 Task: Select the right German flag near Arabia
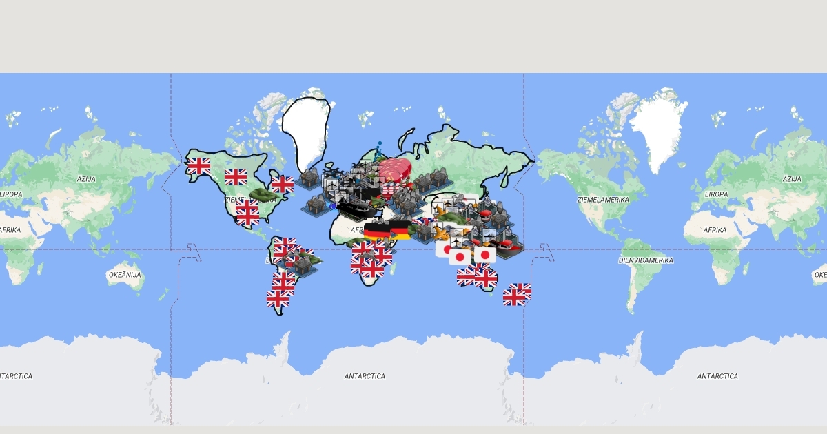click(x=400, y=231)
